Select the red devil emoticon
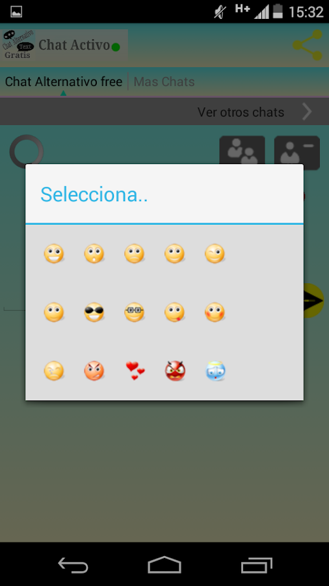The width and height of the screenshot is (329, 586). [175, 371]
